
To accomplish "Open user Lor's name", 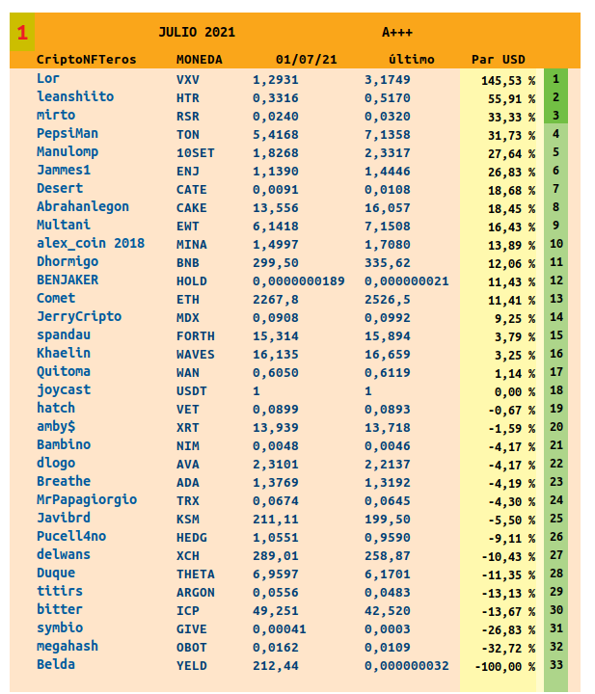I will click(x=48, y=78).
